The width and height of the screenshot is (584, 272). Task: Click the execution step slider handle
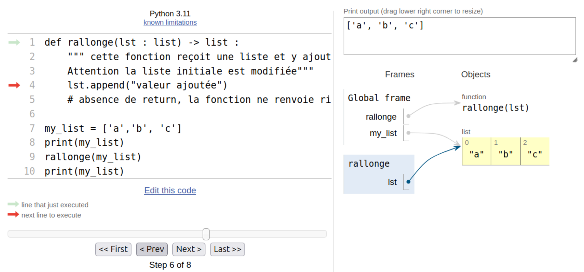coord(206,234)
